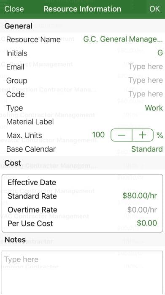Image resolution: width=165 pixels, height=295 pixels.
Task: Tap the Code Type here field
Action: point(146,94)
